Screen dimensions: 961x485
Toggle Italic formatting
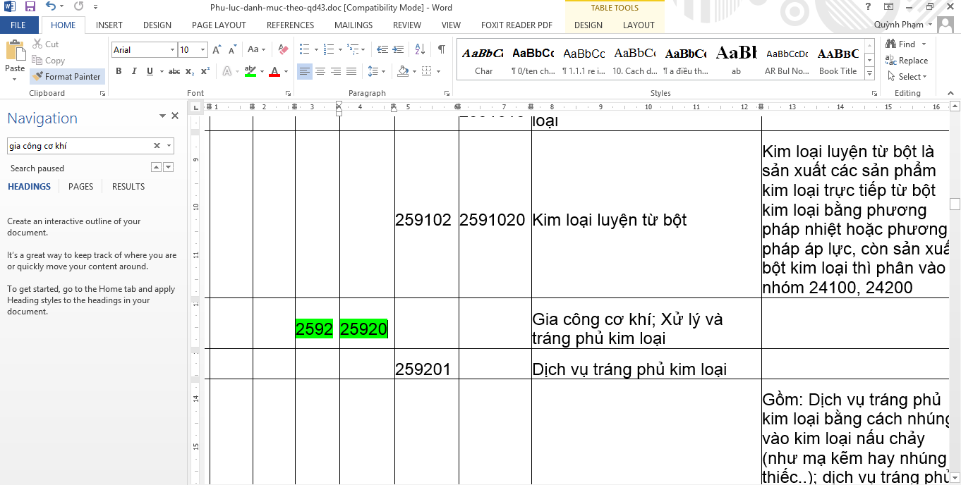point(134,71)
